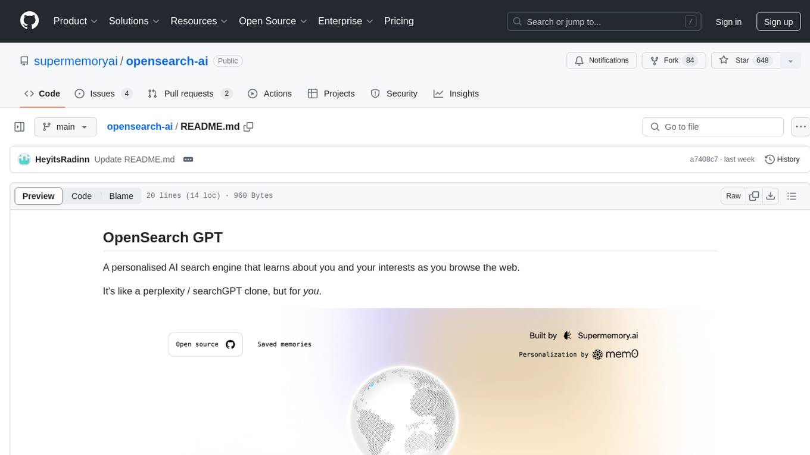Switch to the Projects tab
Screen dimensions: 810x455
(331, 94)
